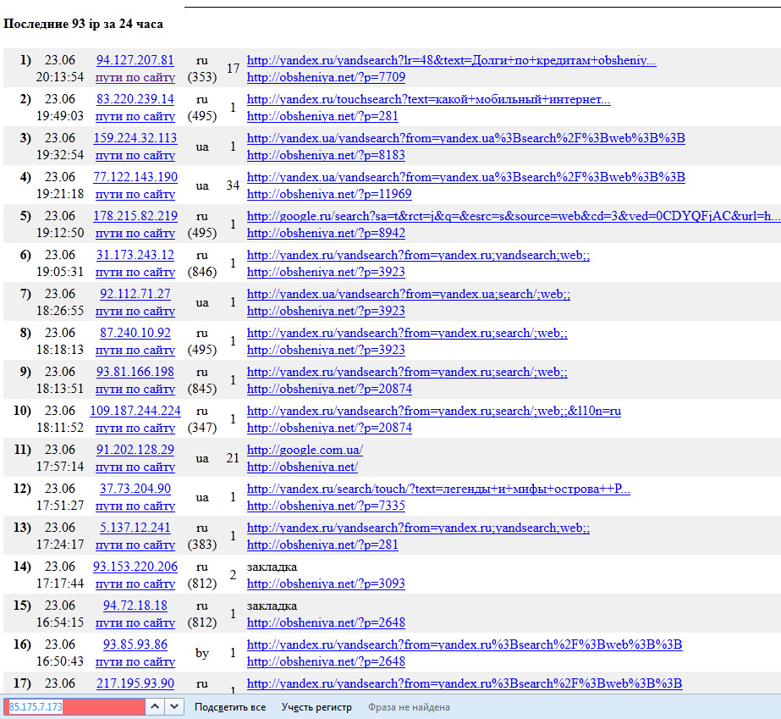Image resolution: width=781 pixels, height=719 pixels.
Task: Open IP address 178.215.82.219
Action: click(135, 216)
